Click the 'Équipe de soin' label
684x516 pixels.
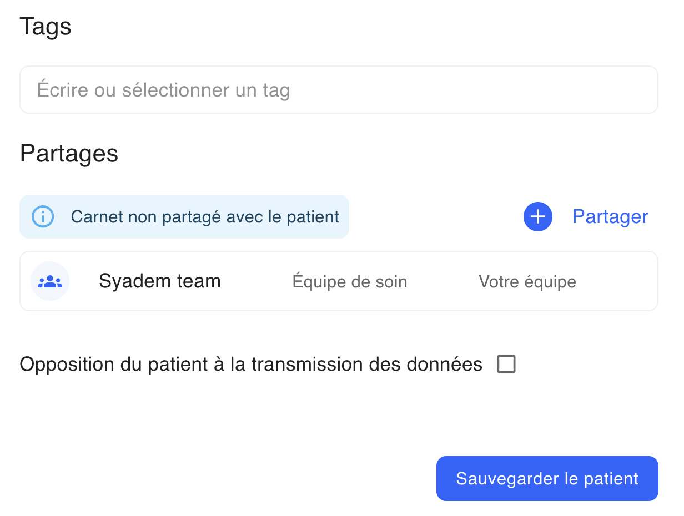pyautogui.click(x=350, y=282)
